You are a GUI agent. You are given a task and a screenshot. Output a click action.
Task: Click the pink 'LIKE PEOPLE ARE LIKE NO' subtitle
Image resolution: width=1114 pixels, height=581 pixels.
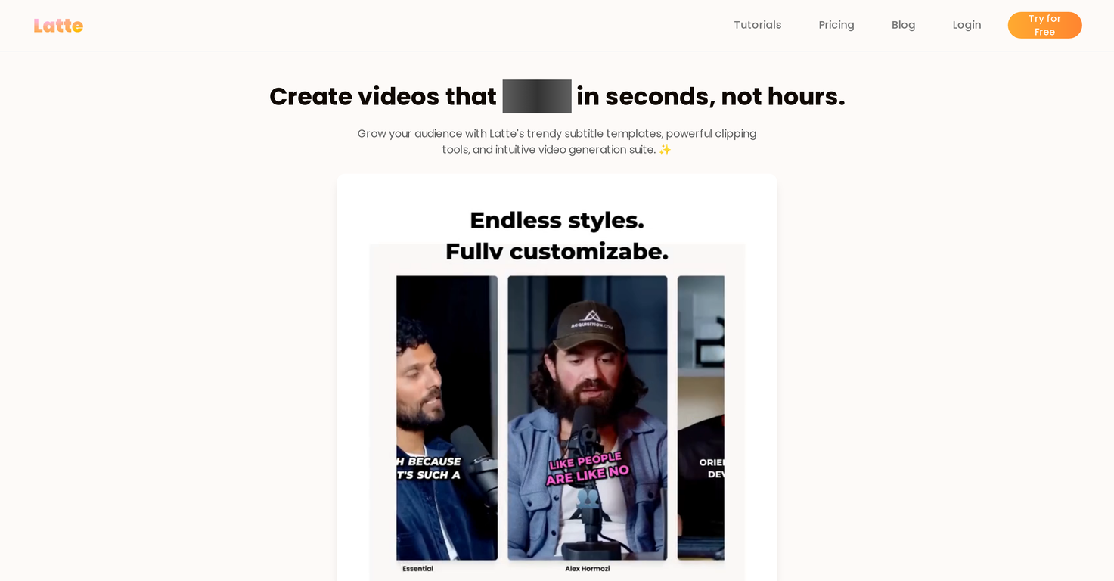tap(587, 469)
